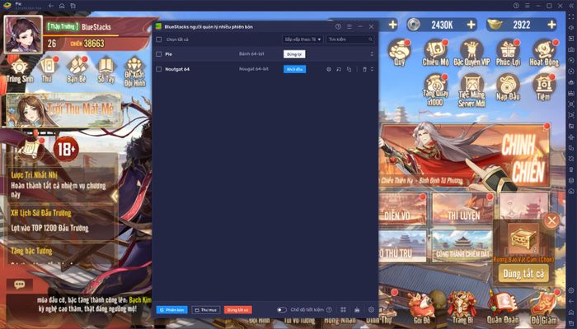Open the Bạn Bè friends icon
Image resolution: width=577 pixels, height=329 pixels.
pyautogui.click(x=77, y=70)
